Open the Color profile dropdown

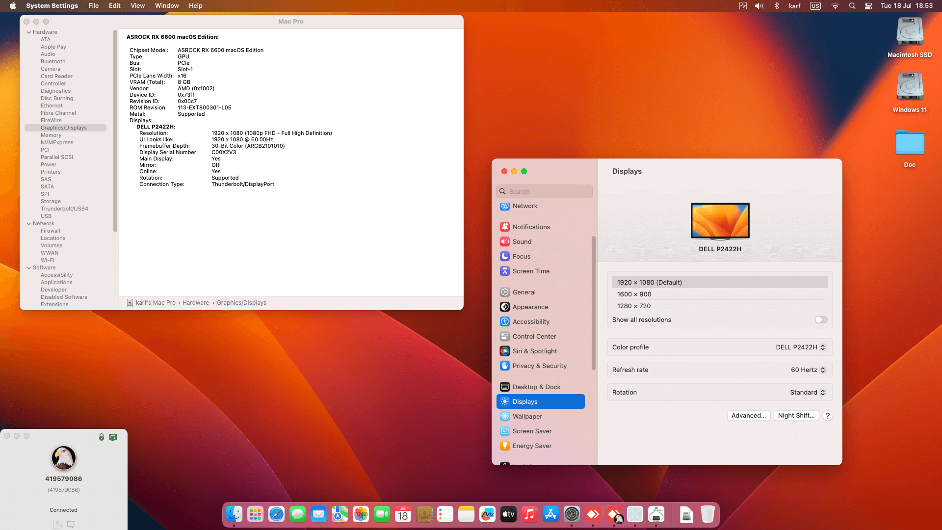click(x=800, y=347)
